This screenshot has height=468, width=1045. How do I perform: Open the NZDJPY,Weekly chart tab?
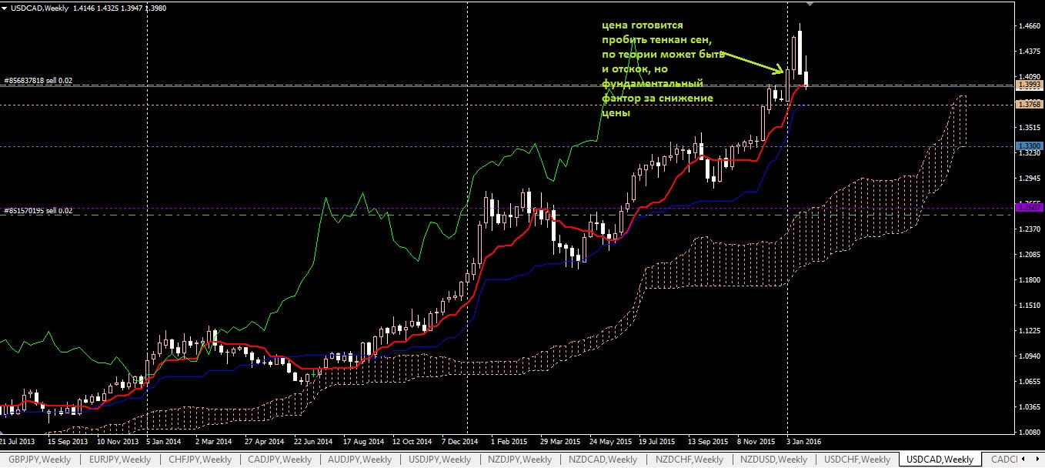(x=519, y=460)
